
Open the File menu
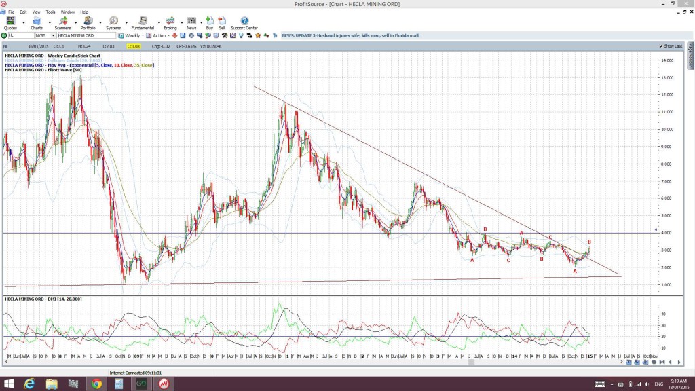point(11,12)
